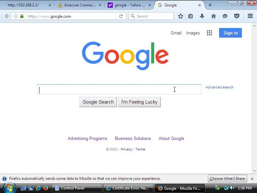Bookmark this page with the star
257x193 pixels.
(181, 16)
